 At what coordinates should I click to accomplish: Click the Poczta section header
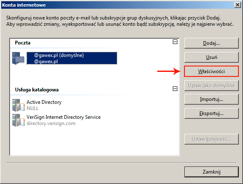[22, 43]
